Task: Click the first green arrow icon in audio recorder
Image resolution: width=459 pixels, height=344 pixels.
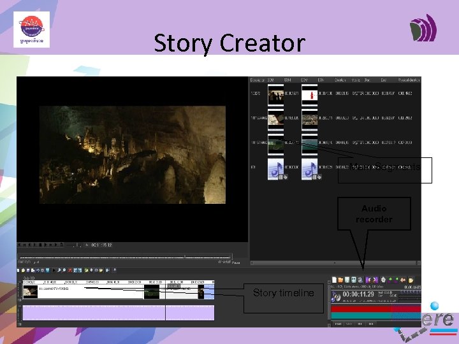Action: [x=390, y=280]
